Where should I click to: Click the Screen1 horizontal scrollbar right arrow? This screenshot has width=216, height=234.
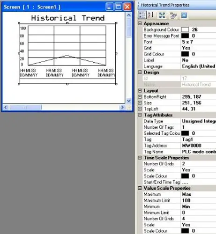122,107
